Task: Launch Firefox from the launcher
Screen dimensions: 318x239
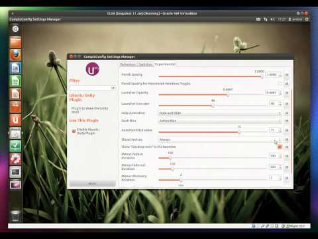Action: [x=15, y=55]
